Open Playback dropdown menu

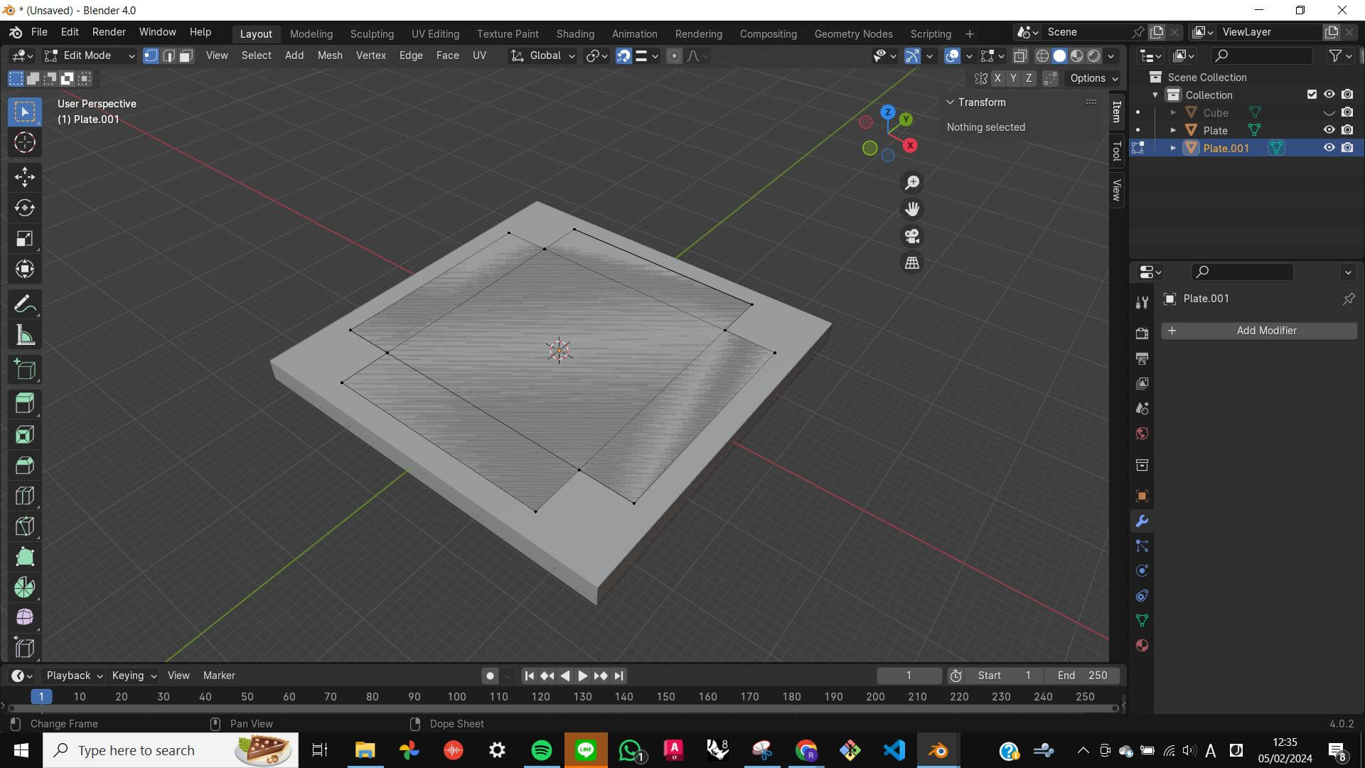click(74, 676)
